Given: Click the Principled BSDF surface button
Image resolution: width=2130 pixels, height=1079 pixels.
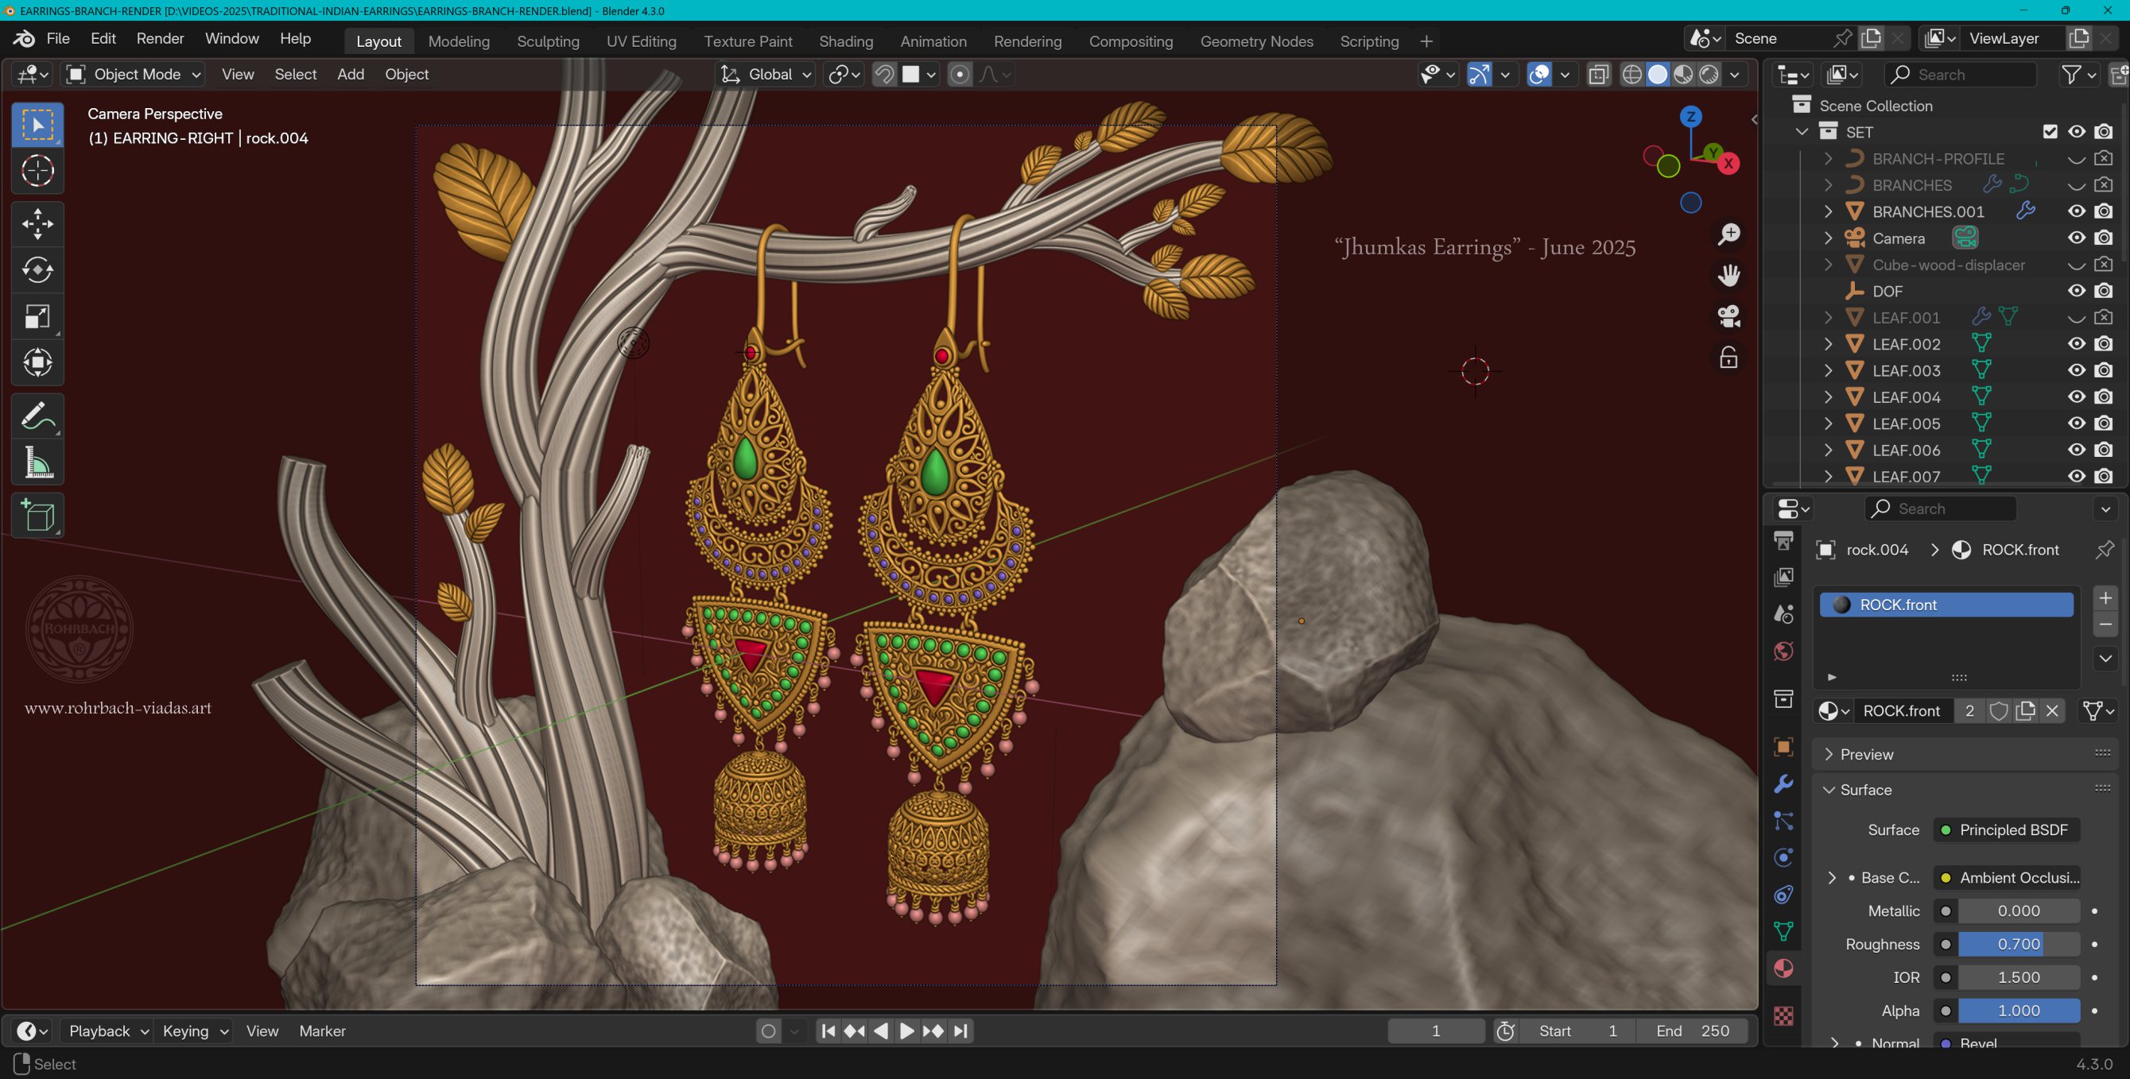Looking at the screenshot, I should [2004, 830].
